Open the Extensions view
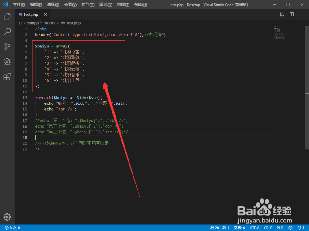 click(x=7, y=77)
